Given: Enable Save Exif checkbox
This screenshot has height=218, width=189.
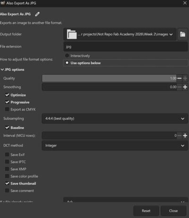Looking at the screenshot, I should tap(7, 154).
